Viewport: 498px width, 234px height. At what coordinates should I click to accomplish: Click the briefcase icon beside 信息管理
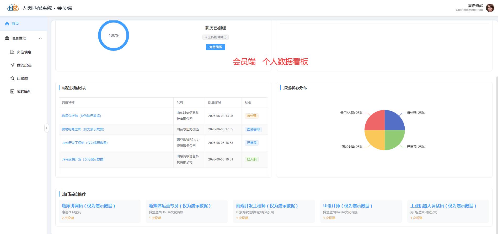click(7, 38)
